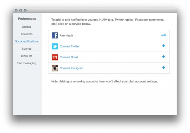Click the Gmail envelope icon
This screenshot has height=133, width=190.
point(55,57)
